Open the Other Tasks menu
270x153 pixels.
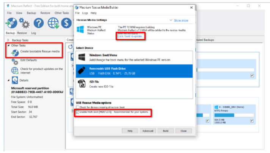[62, 13]
